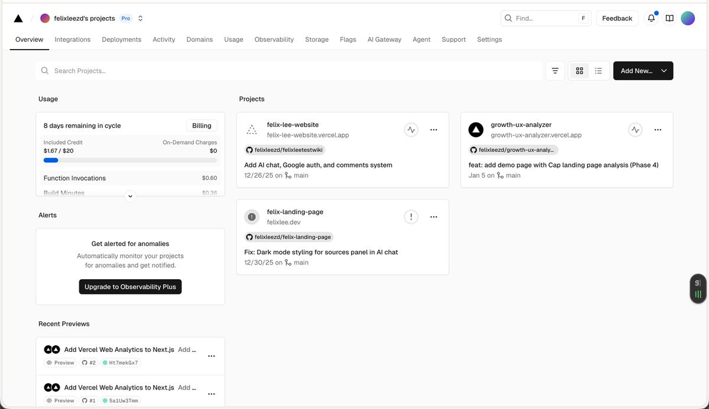709x409 pixels.
Task: Open pull request #1 GitHub chip
Action: tap(89, 401)
